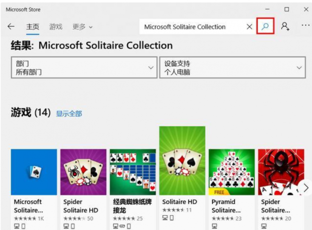This screenshot has width=312, height=230.
Task: Click the star rating with 23 reviews
Action: click(227, 218)
